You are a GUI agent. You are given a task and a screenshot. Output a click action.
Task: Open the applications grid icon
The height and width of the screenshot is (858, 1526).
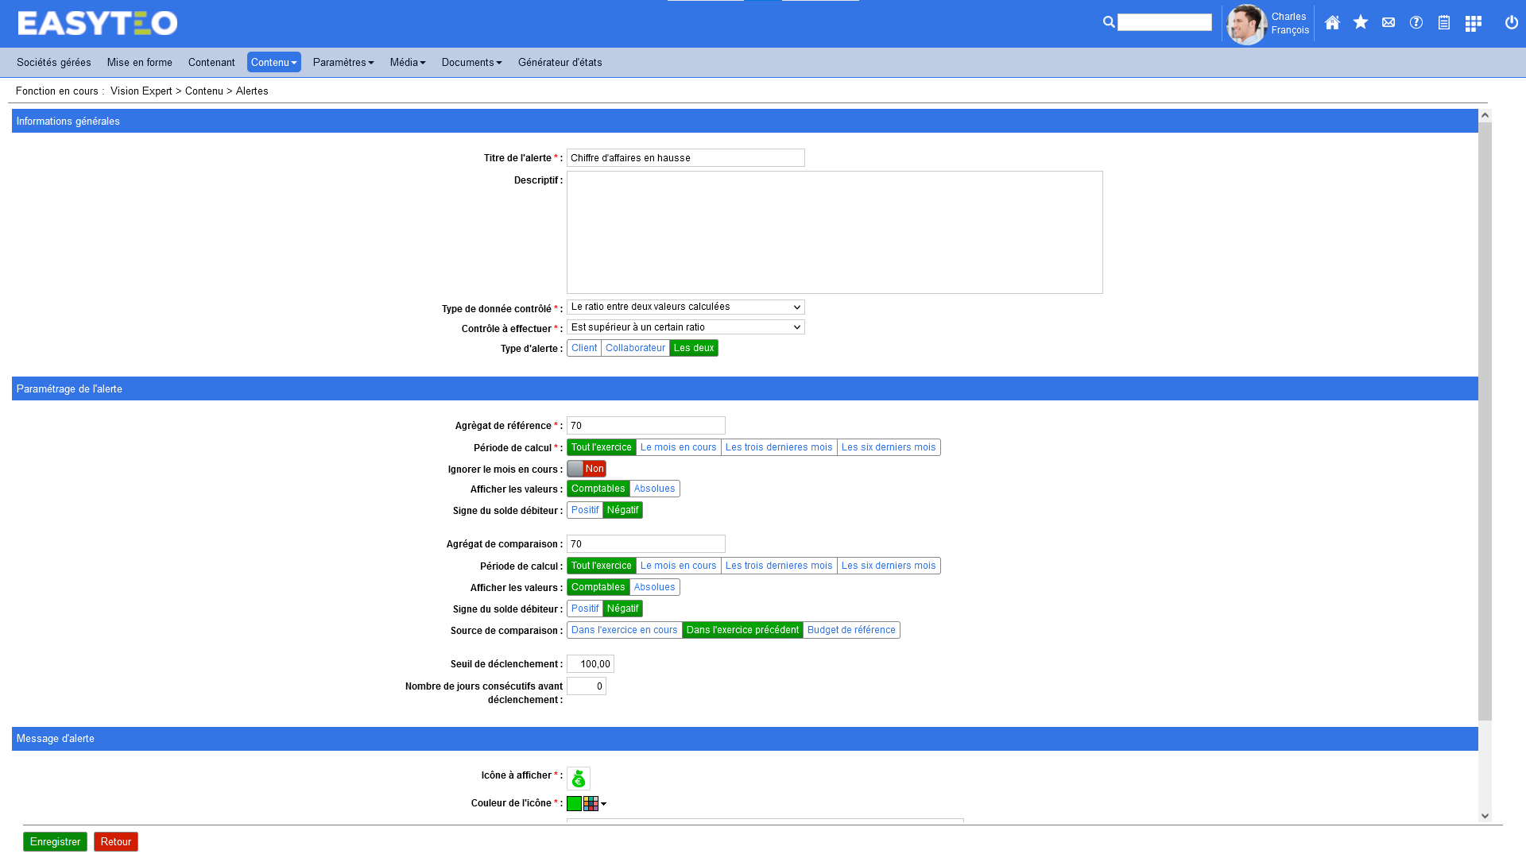(1474, 24)
